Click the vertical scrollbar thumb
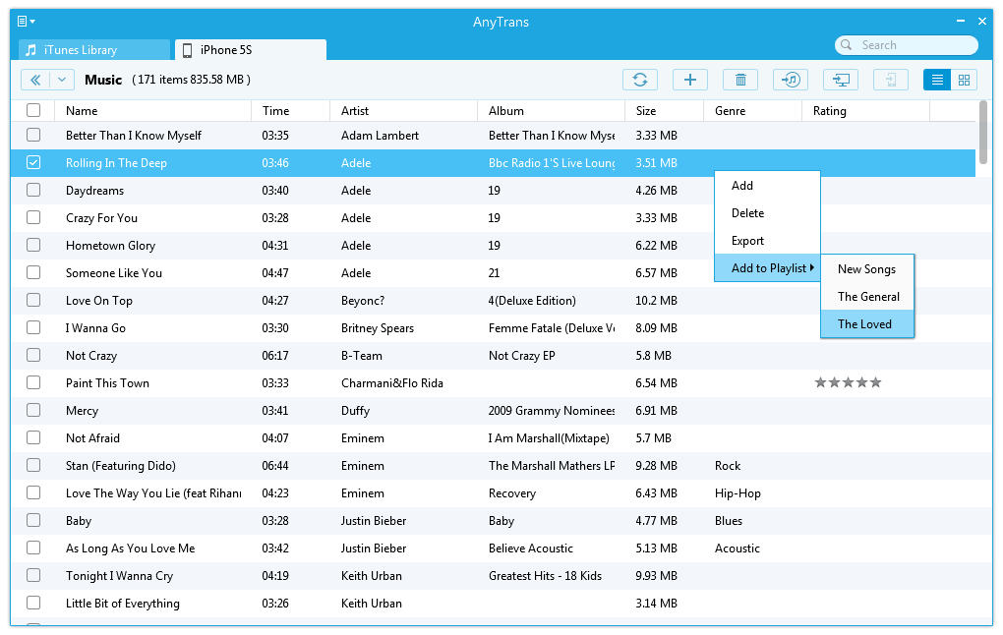Image resolution: width=1003 pixels, height=635 pixels. click(983, 132)
